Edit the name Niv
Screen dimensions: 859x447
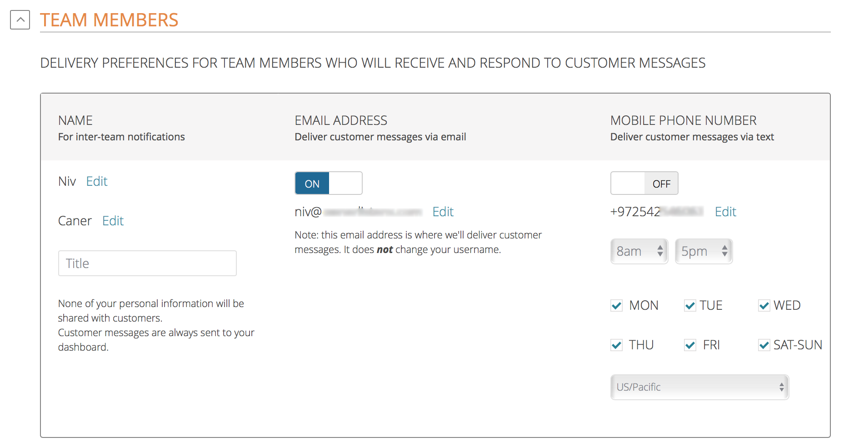tap(97, 181)
